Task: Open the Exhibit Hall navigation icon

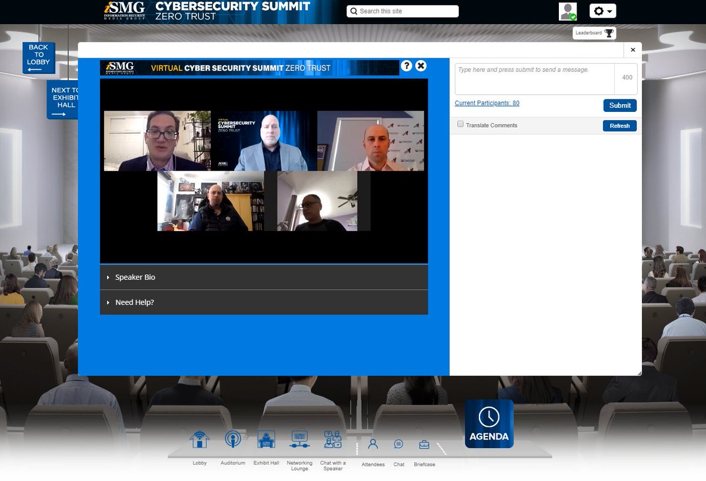Action: 266,440
